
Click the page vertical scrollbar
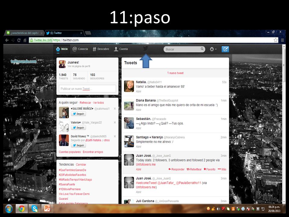pos(284,65)
